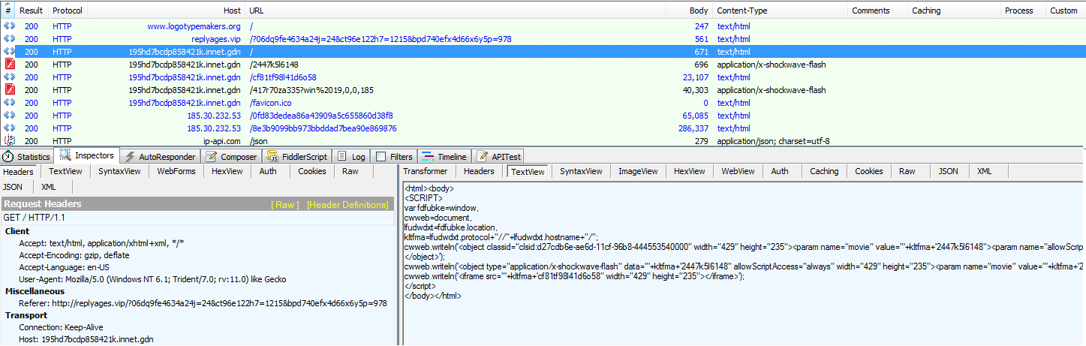Click the session icon of the replyages.vip row
The height and width of the screenshot is (346, 1086).
pyautogui.click(x=9, y=39)
